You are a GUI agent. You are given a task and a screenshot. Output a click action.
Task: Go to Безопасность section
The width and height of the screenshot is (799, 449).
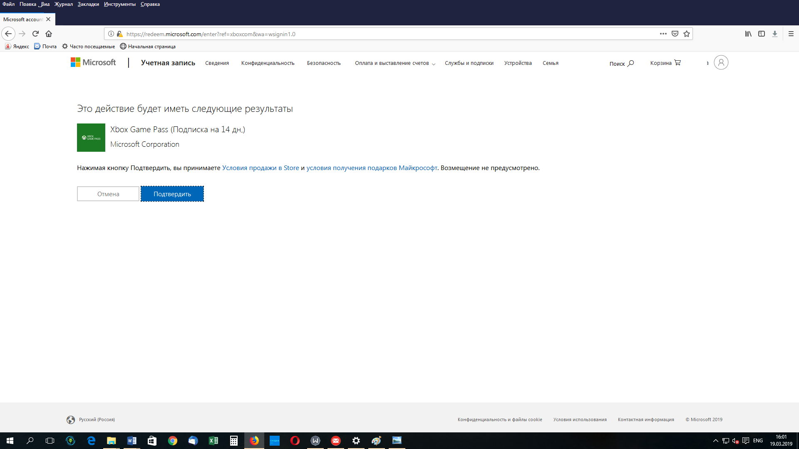(x=324, y=63)
